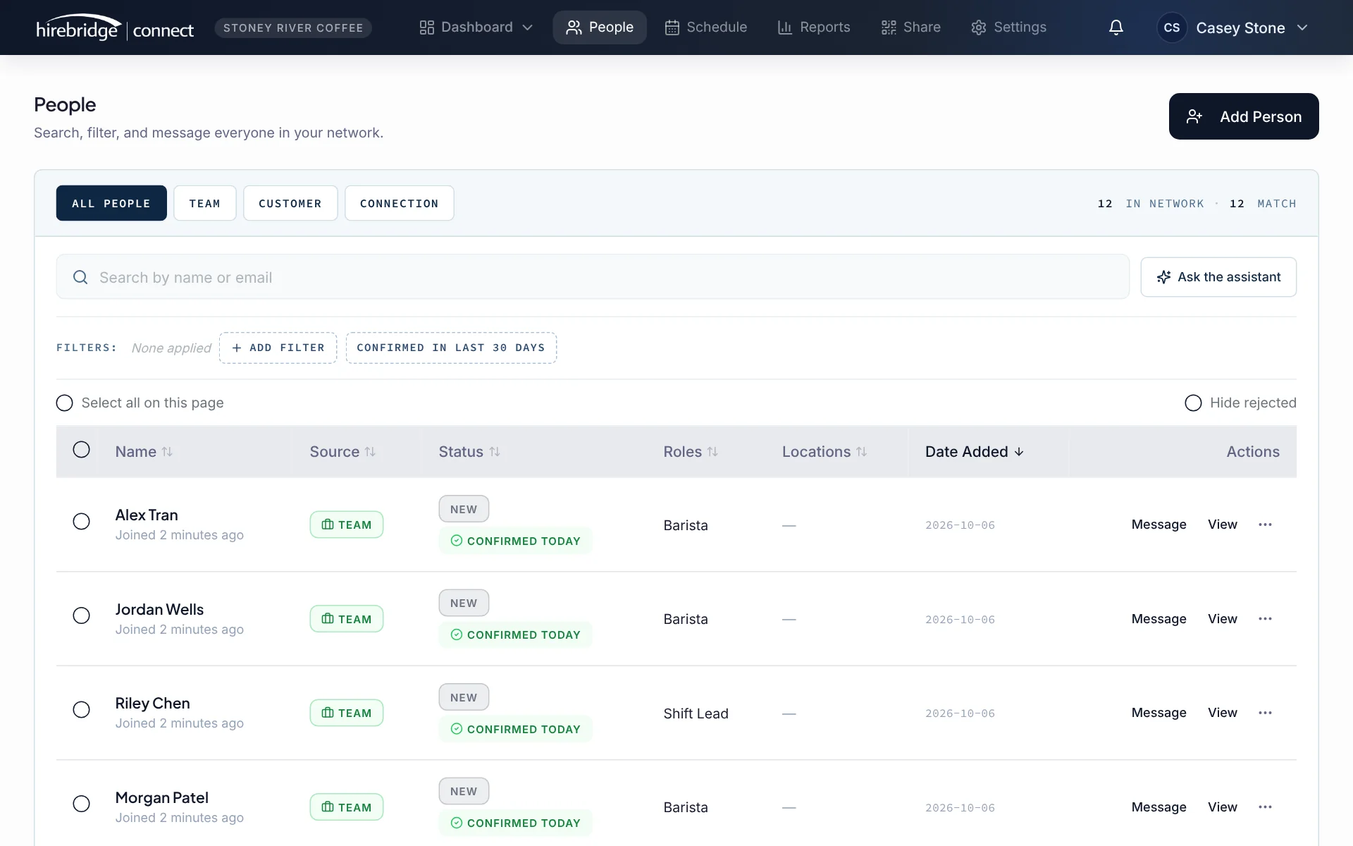The width and height of the screenshot is (1353, 846).
Task: Click the hirebridge connect logo
Action: [115, 28]
